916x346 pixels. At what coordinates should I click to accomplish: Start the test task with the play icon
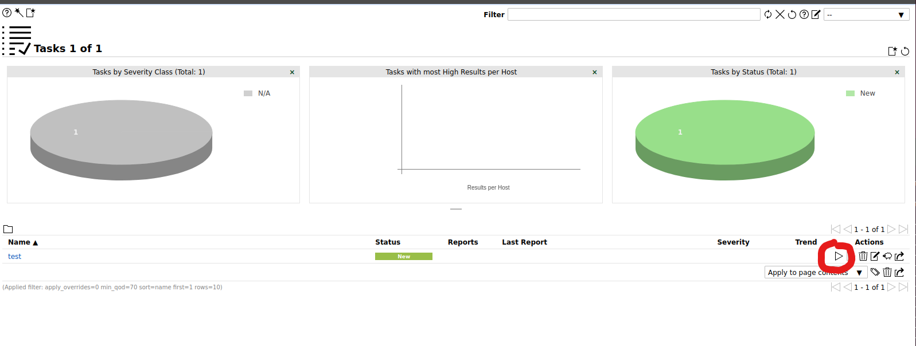click(x=839, y=256)
